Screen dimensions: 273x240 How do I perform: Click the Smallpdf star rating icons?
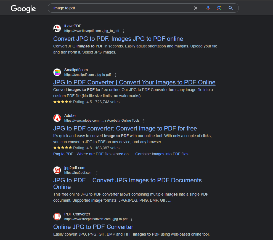tap(62, 102)
